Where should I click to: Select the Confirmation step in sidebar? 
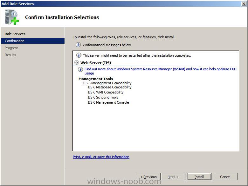pos(32,41)
